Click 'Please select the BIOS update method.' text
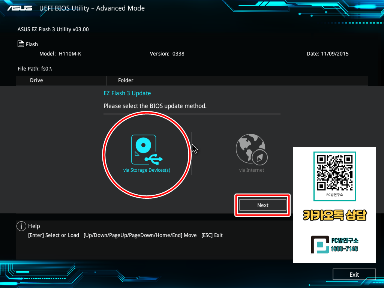384x288 pixels. pyautogui.click(x=155, y=106)
